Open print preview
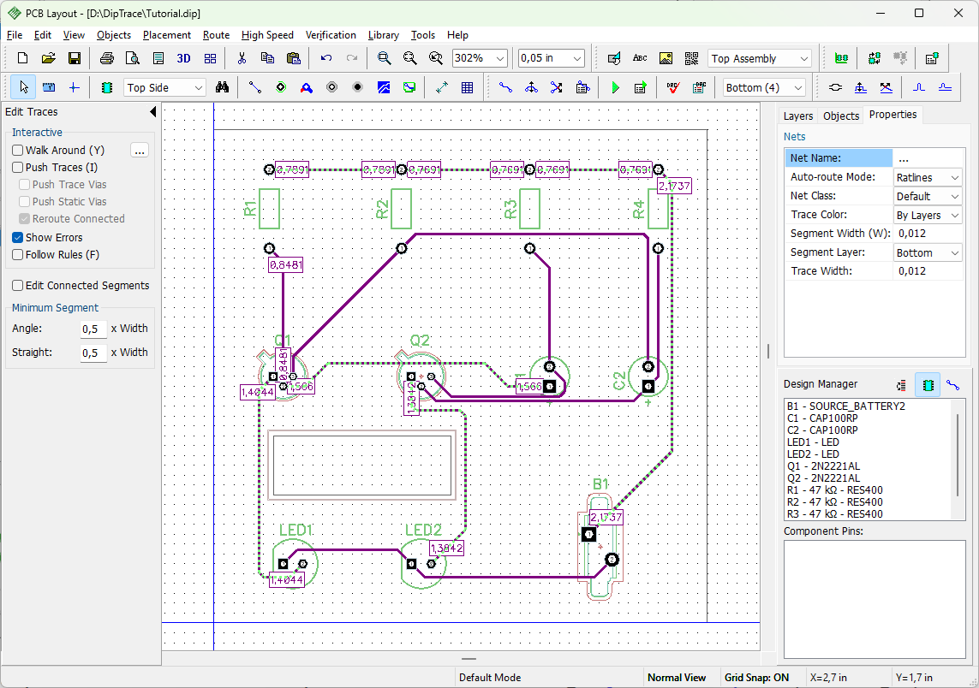 [x=133, y=58]
